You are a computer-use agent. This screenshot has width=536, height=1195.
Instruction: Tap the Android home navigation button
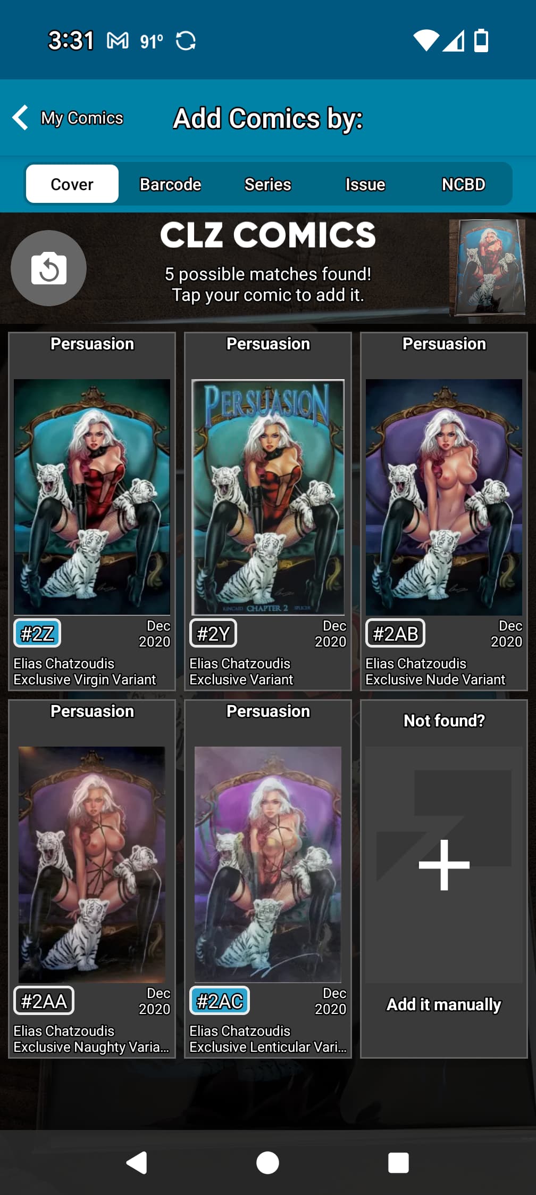click(x=267, y=1163)
